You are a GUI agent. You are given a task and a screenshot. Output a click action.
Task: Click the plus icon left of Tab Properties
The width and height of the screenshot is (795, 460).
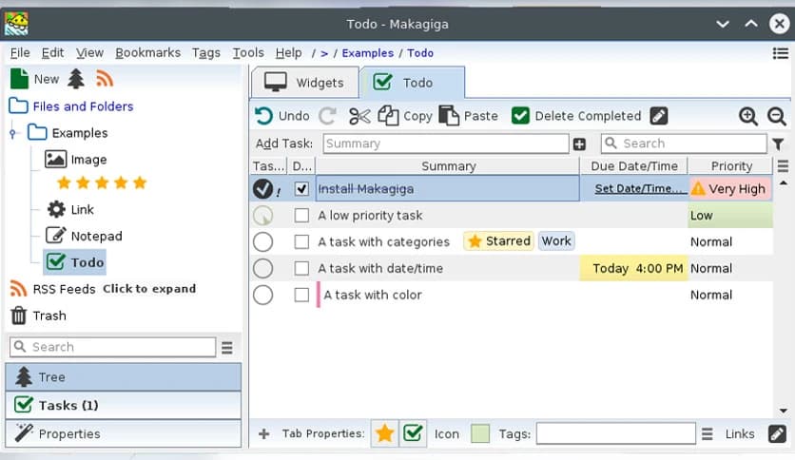pyautogui.click(x=263, y=434)
